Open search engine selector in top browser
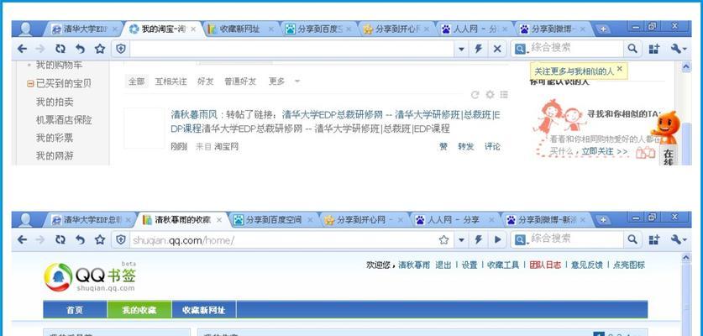Viewport: 703px width, 336px height. pos(521,50)
